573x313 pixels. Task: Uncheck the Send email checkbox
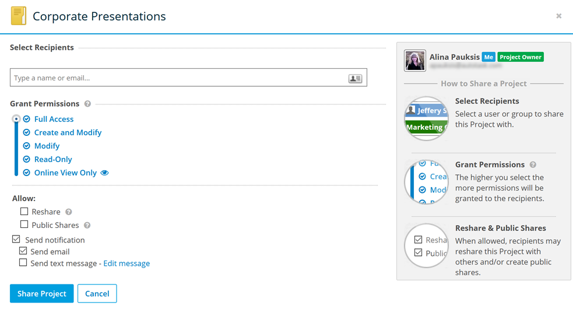23,251
